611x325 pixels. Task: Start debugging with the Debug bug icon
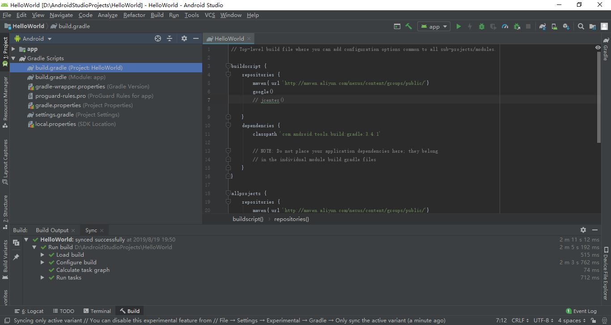[481, 26]
